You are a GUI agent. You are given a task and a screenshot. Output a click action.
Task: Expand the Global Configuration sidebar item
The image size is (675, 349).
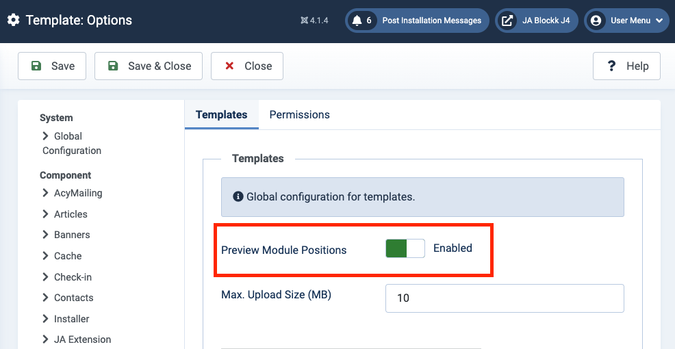point(71,143)
